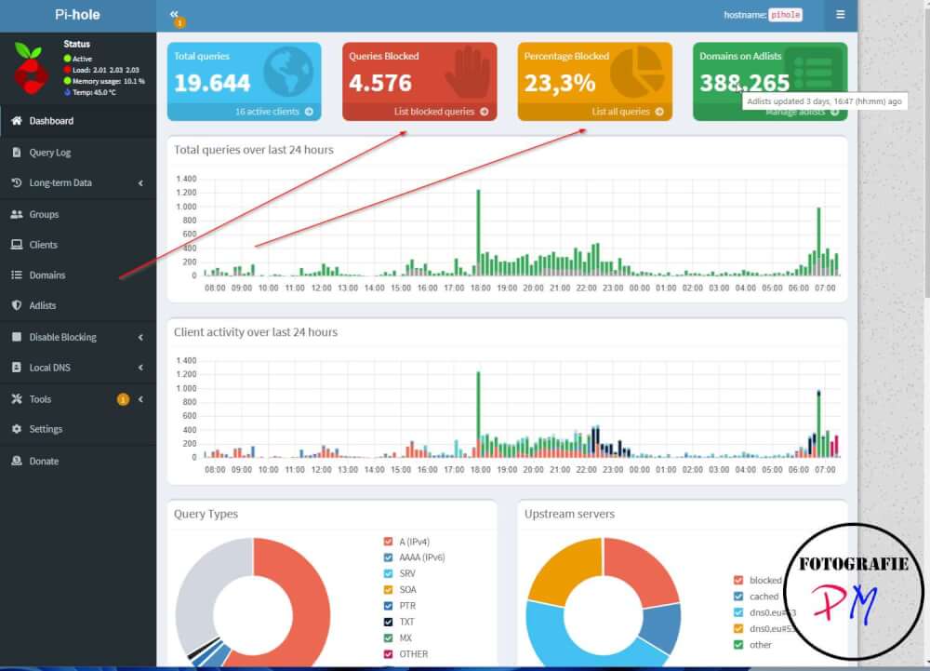Click the 23,3% percentage blocked value

click(x=559, y=83)
